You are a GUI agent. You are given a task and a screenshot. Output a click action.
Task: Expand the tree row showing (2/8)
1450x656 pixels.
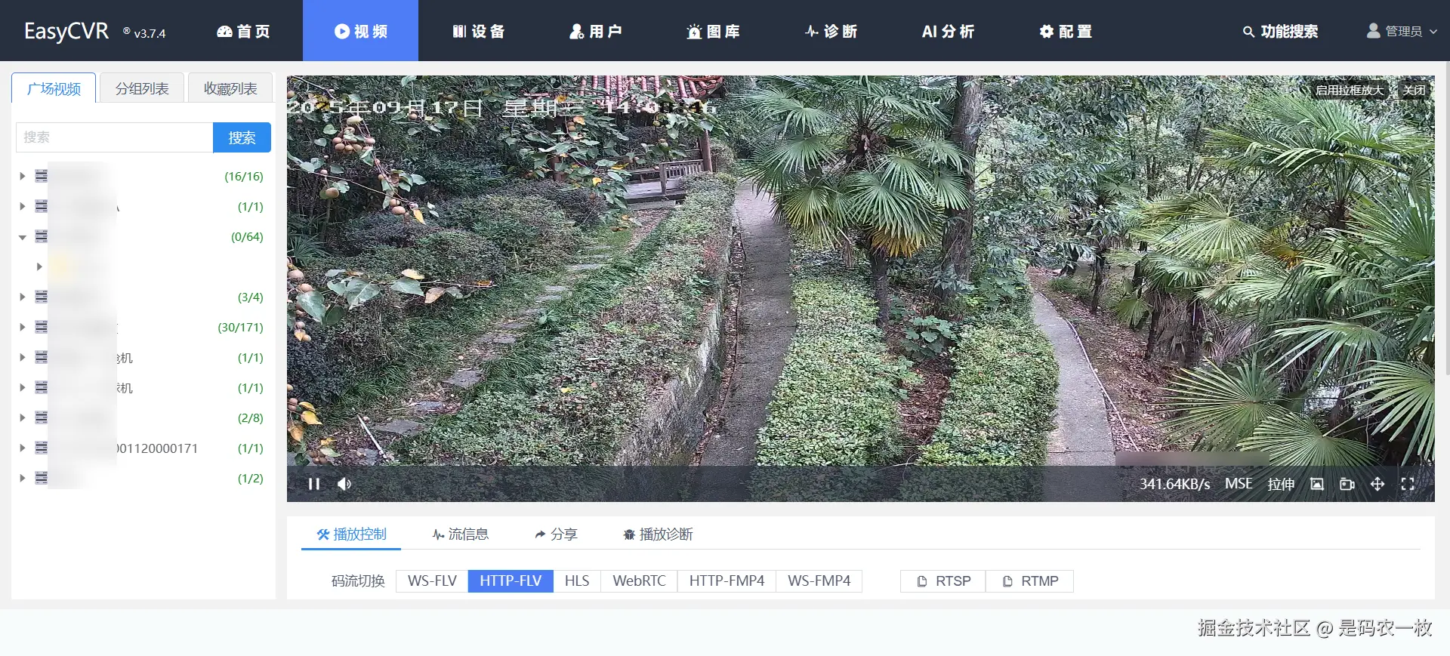[23, 417]
